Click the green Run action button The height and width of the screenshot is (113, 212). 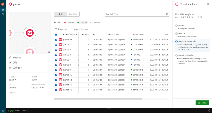pos(202,103)
